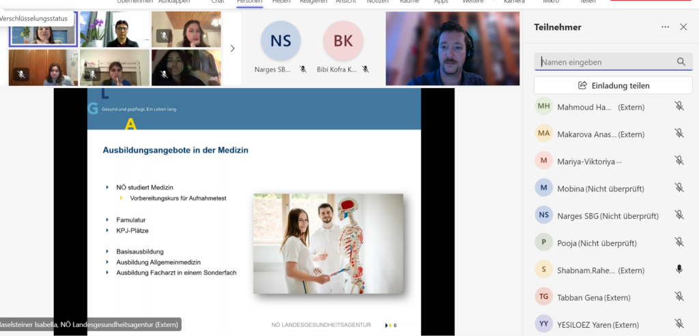The height and width of the screenshot is (336, 699).
Task: Open more options in Teilnehmer panel
Action: click(665, 27)
